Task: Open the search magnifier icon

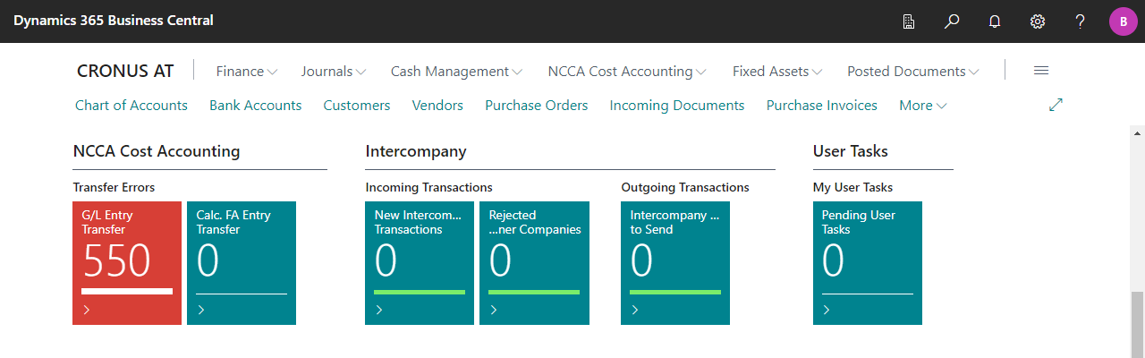Action: point(952,21)
